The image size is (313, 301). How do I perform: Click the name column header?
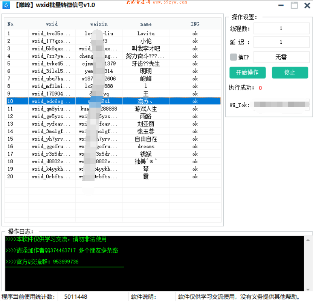[146, 24]
